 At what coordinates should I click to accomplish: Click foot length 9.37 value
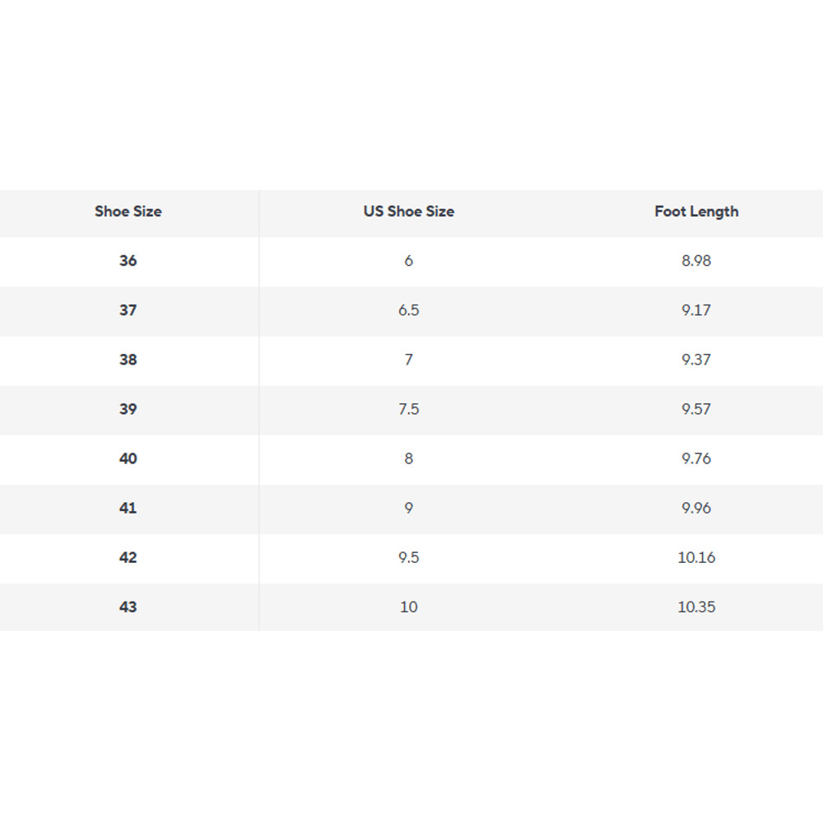pyautogui.click(x=696, y=360)
